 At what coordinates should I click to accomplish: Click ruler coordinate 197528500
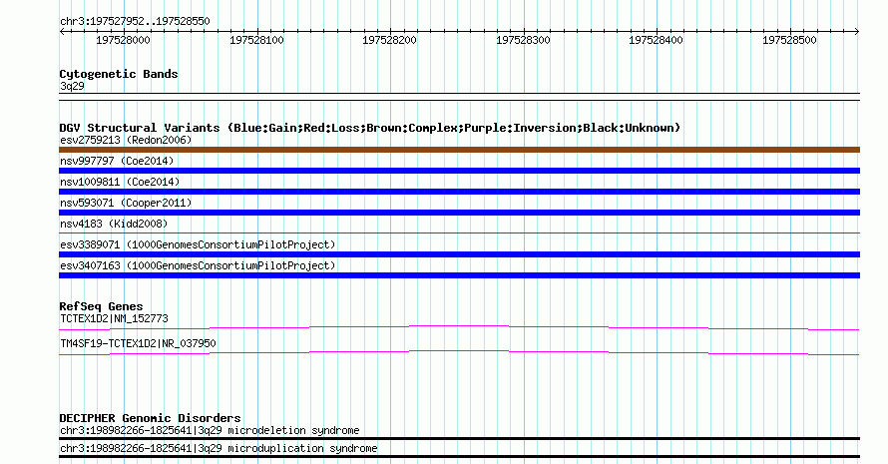tap(789, 40)
